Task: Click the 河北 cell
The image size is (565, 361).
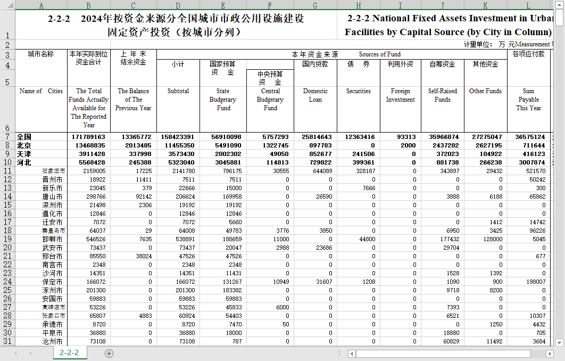Action: point(41,162)
